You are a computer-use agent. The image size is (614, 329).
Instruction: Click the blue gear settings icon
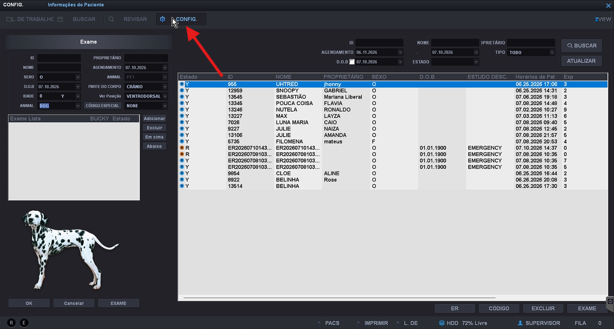163,19
